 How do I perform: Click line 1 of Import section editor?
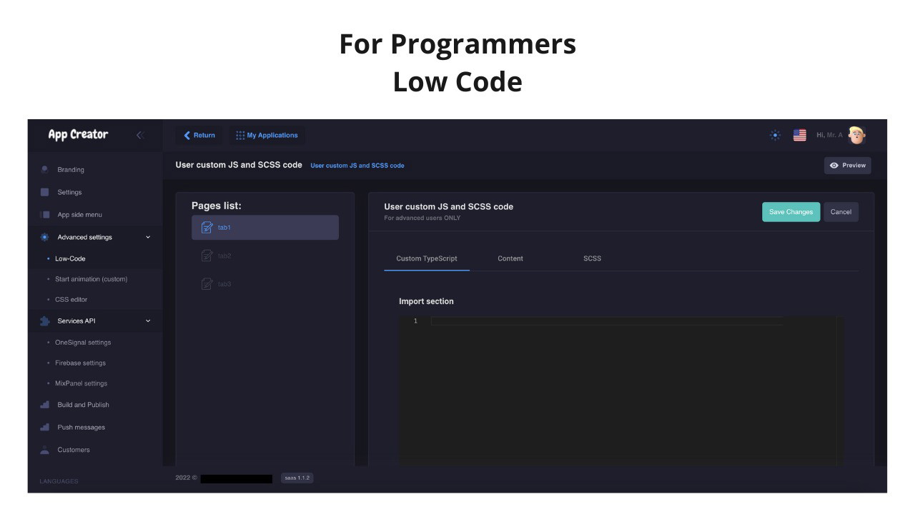coord(608,321)
